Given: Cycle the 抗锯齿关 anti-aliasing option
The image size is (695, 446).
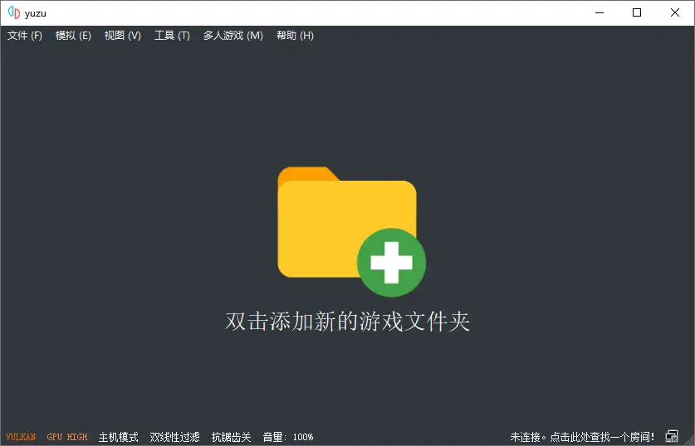Looking at the screenshot, I should tap(232, 437).
